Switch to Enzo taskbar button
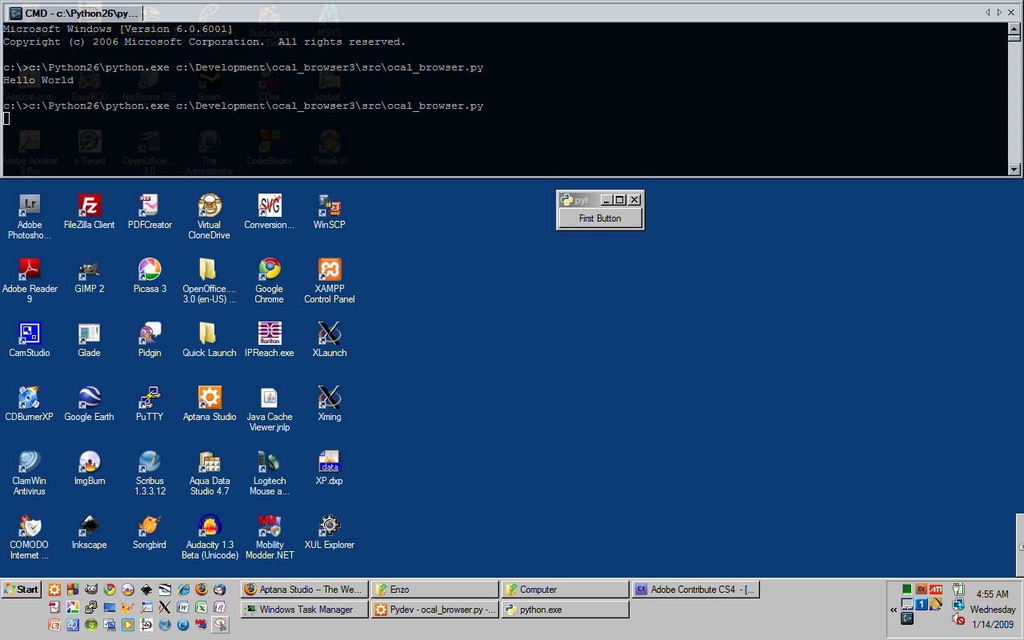1024x640 pixels. pos(435,590)
